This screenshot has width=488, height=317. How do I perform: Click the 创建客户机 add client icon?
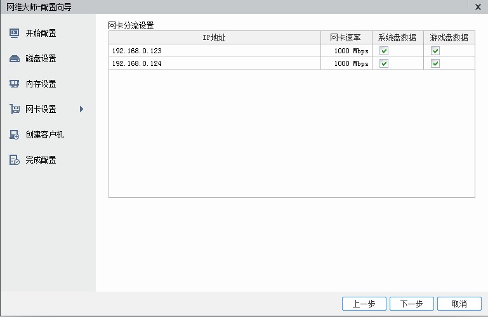(x=15, y=134)
